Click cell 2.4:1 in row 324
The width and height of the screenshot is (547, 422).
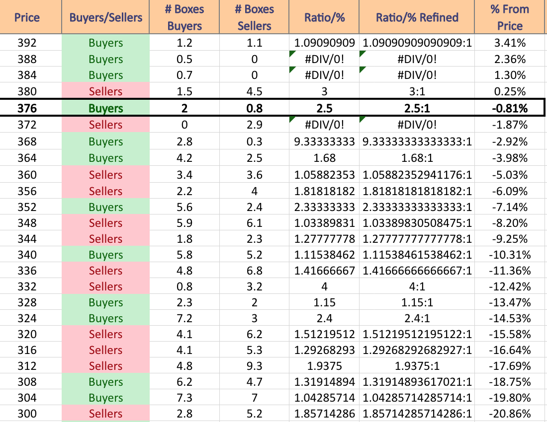pos(417,318)
